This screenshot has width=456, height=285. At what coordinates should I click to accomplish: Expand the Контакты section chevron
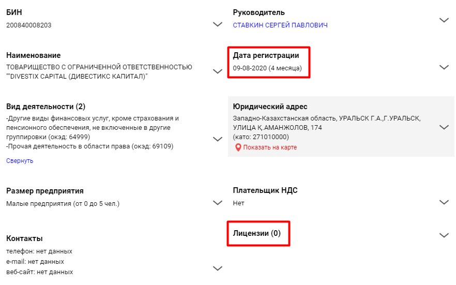pyautogui.click(x=218, y=268)
